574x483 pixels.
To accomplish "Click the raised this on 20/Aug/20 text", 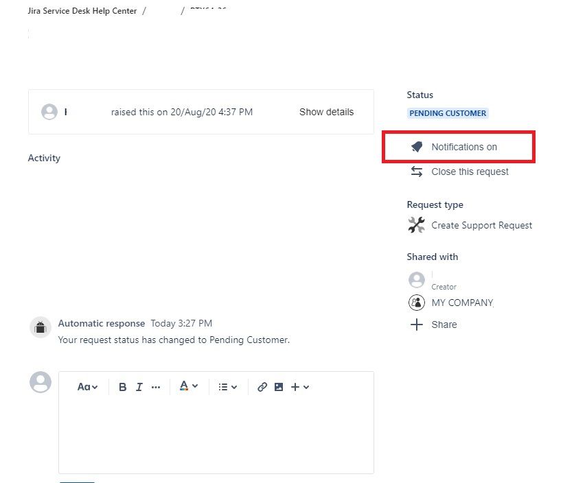I will pos(181,112).
